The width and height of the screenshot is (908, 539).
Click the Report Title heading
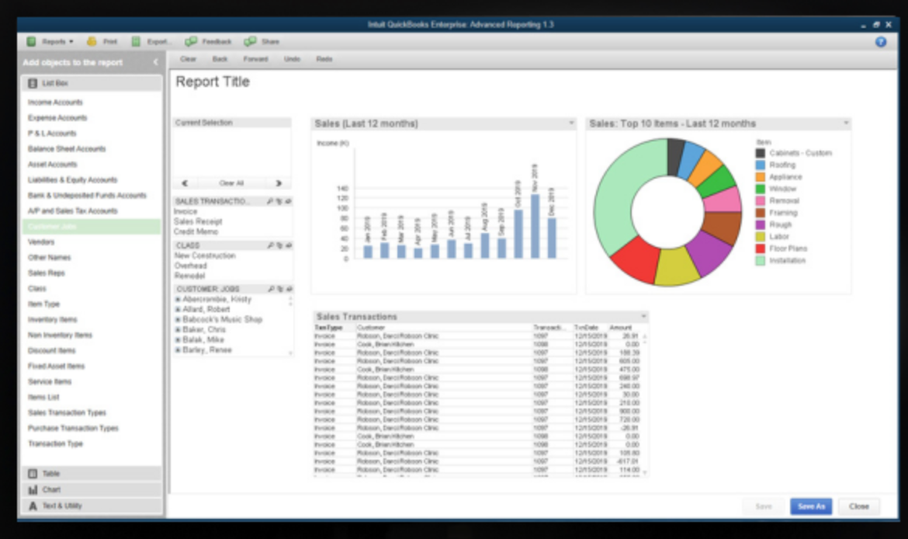click(213, 82)
